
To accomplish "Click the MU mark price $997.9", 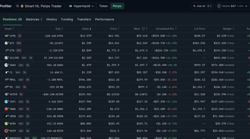I will coord(143,87).
